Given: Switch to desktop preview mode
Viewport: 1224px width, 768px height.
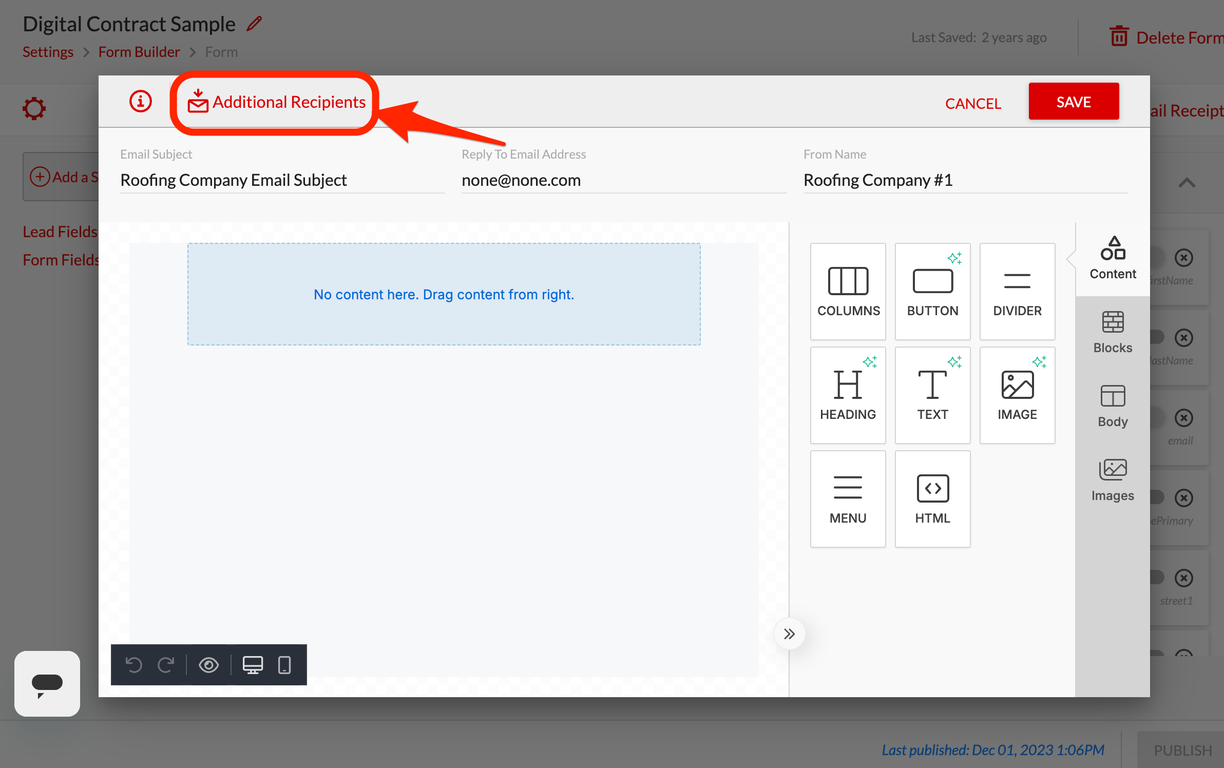Looking at the screenshot, I should (x=253, y=665).
